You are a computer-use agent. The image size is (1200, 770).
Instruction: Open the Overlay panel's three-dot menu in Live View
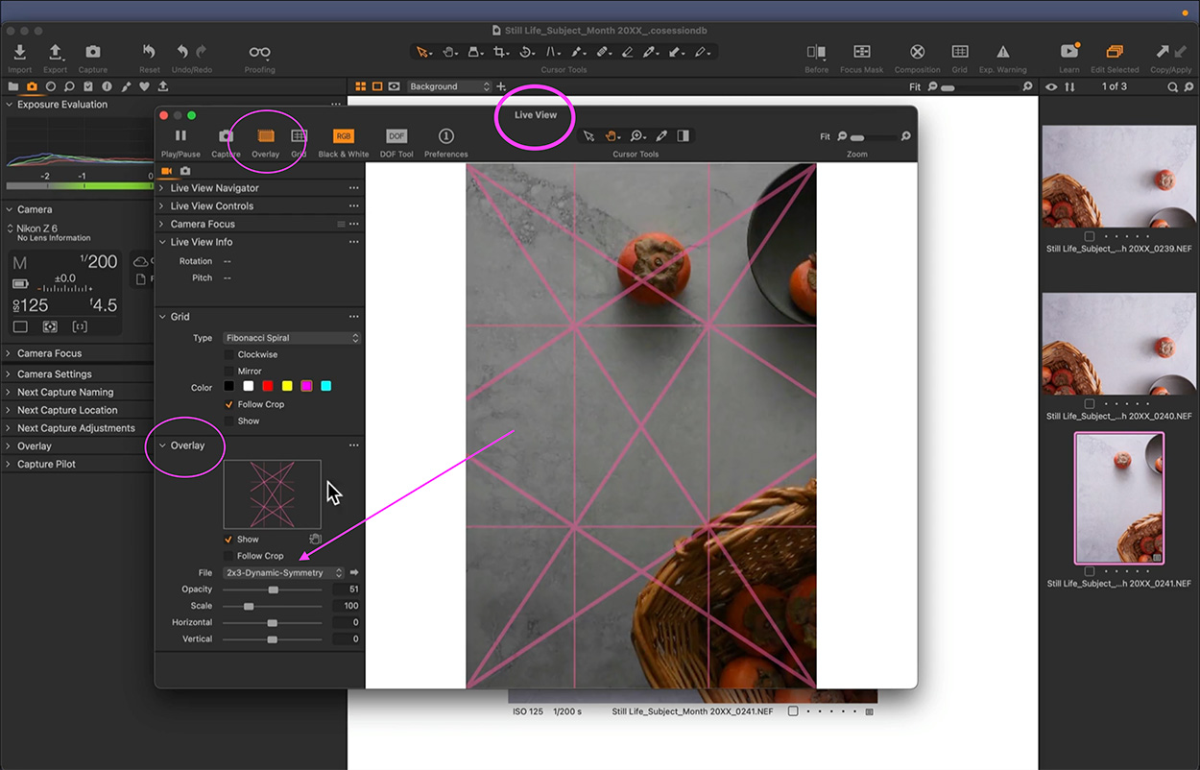tap(353, 445)
